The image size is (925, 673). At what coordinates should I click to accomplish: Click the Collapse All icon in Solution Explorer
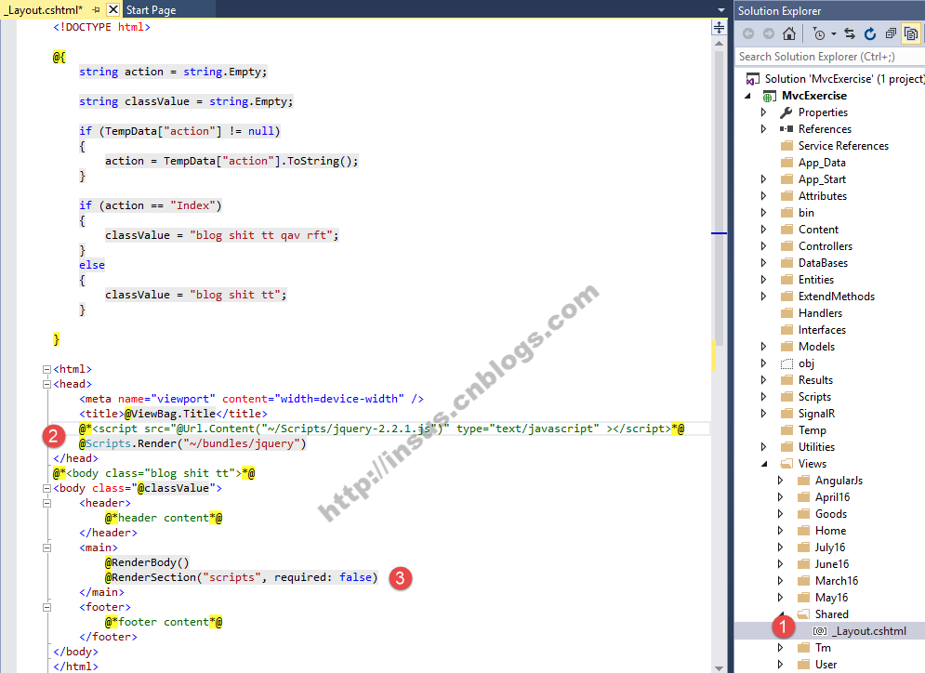(x=891, y=33)
